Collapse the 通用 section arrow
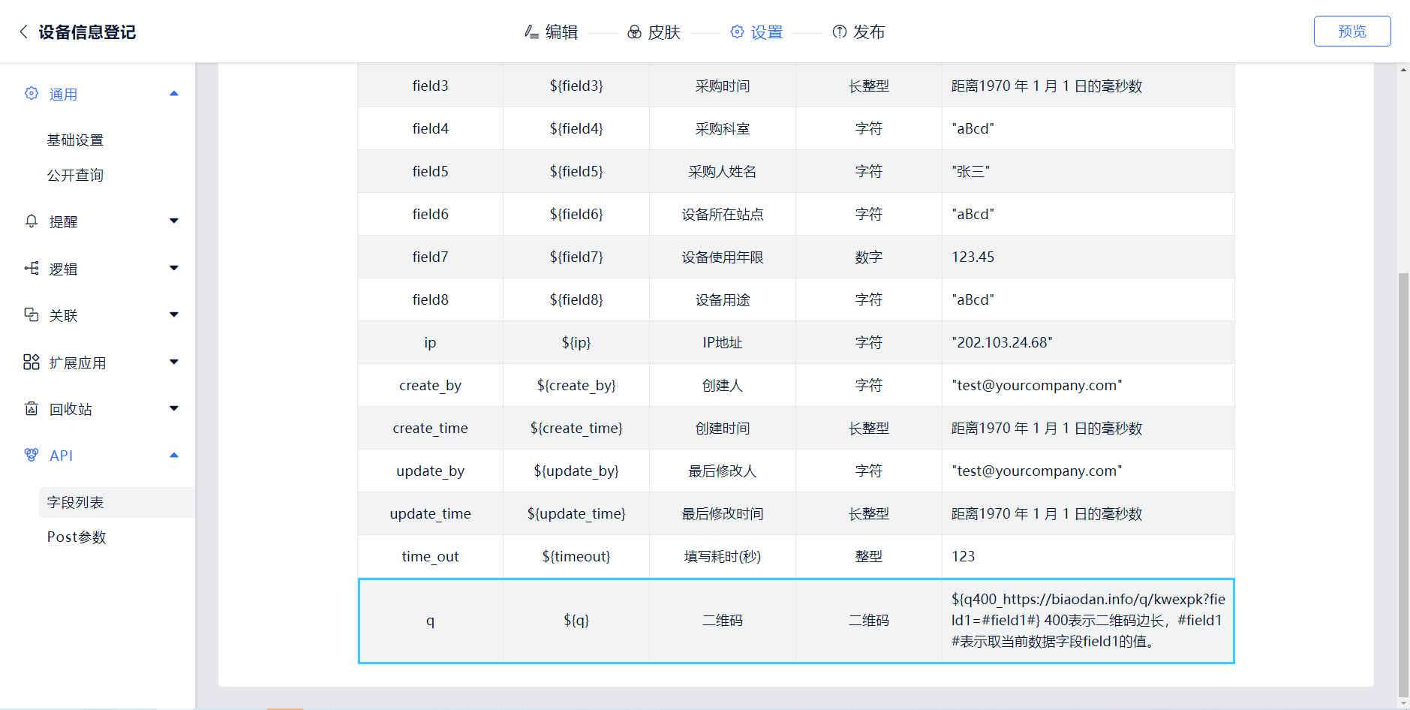1410x710 pixels. pyautogui.click(x=174, y=94)
